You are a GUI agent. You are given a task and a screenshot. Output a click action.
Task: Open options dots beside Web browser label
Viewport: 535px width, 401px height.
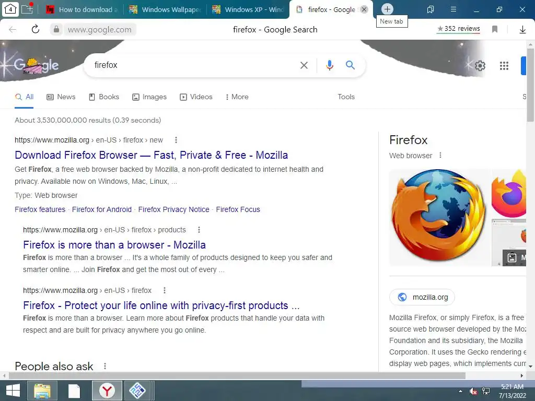tap(440, 155)
